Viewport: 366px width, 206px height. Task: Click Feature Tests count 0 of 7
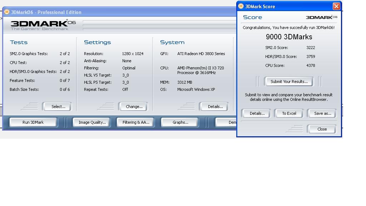65,80
